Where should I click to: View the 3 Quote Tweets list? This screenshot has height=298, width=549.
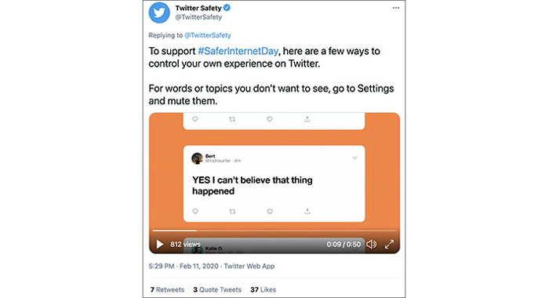click(217, 289)
